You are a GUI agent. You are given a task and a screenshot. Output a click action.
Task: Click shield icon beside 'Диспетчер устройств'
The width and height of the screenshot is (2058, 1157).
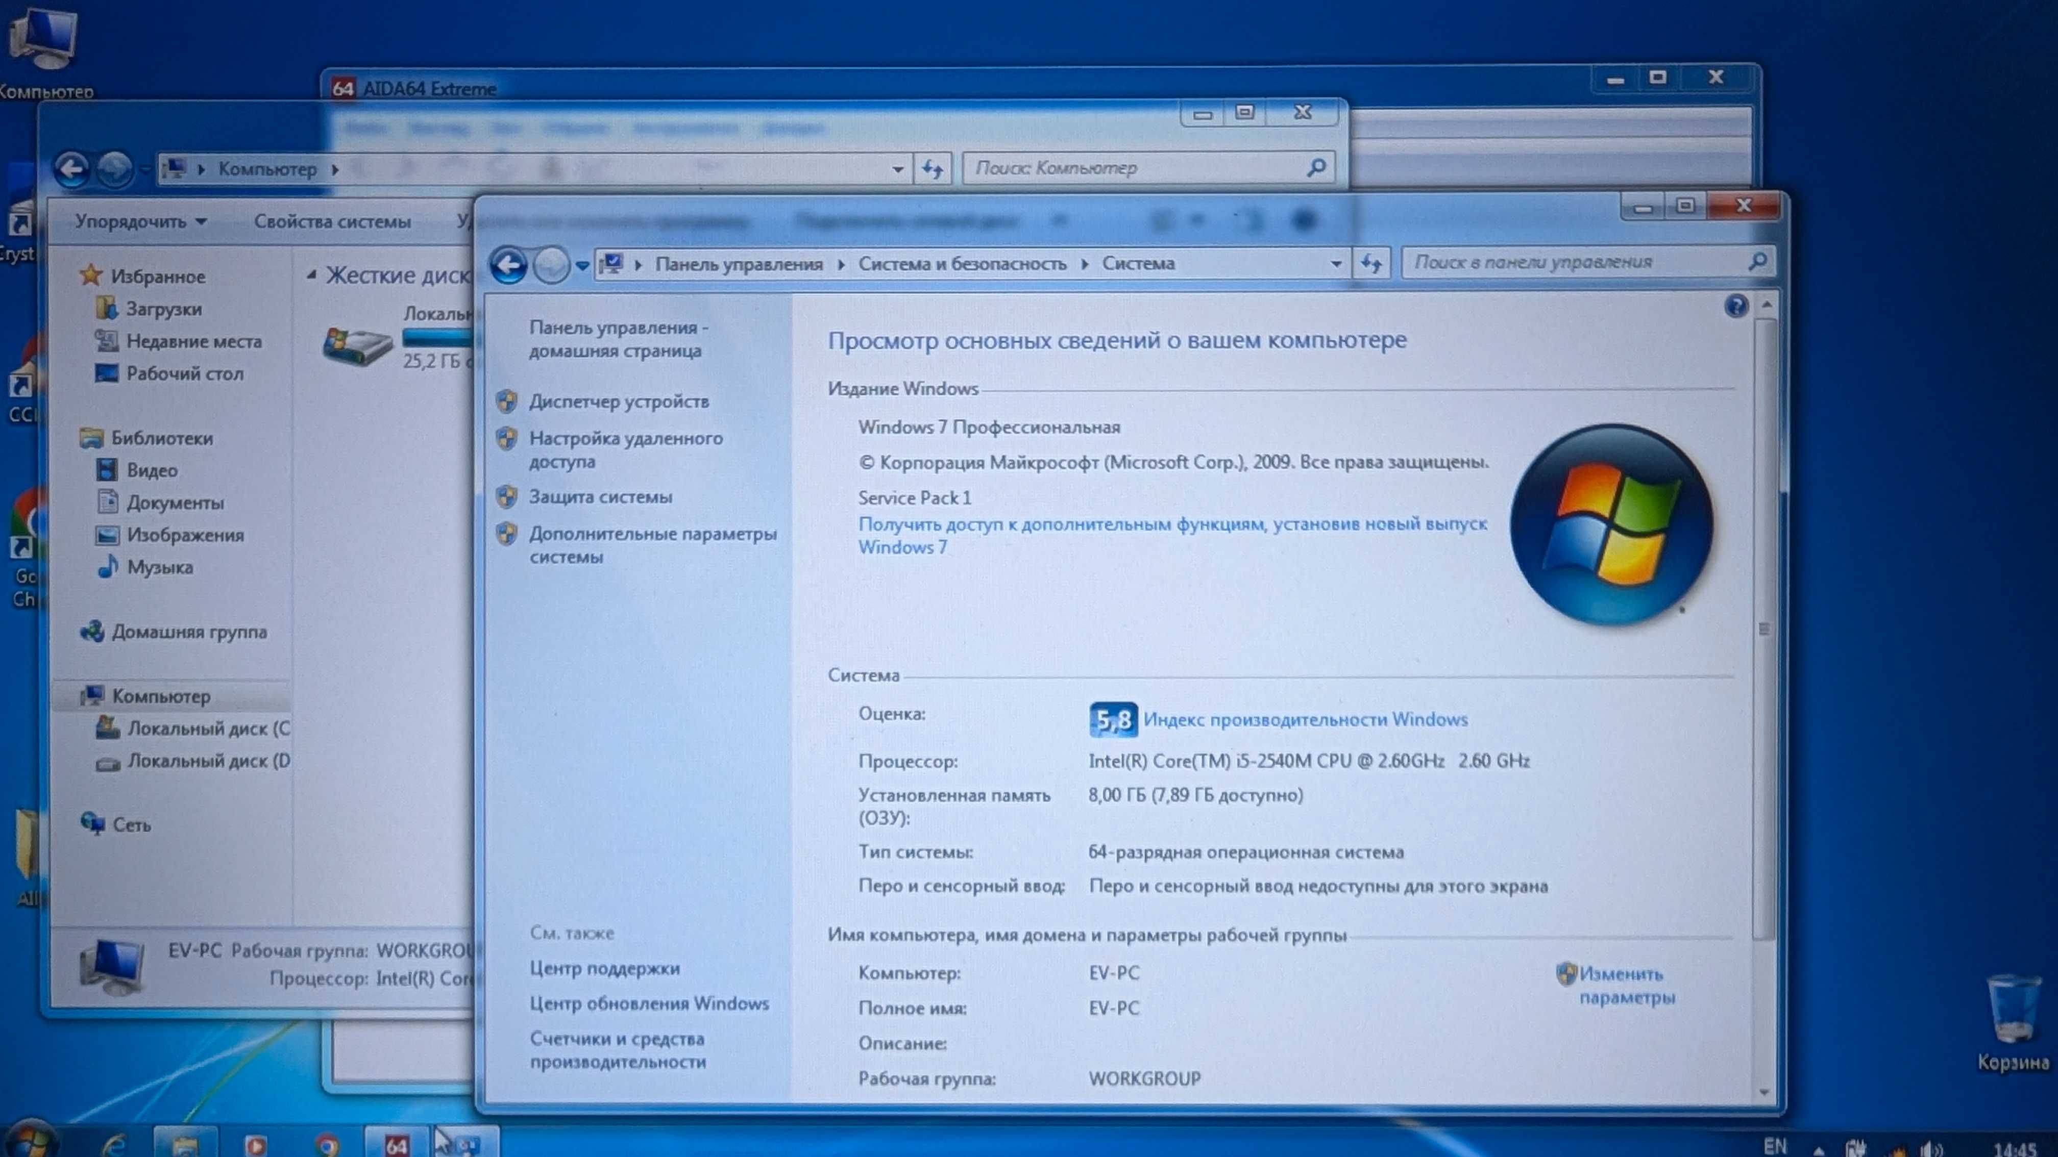506,401
